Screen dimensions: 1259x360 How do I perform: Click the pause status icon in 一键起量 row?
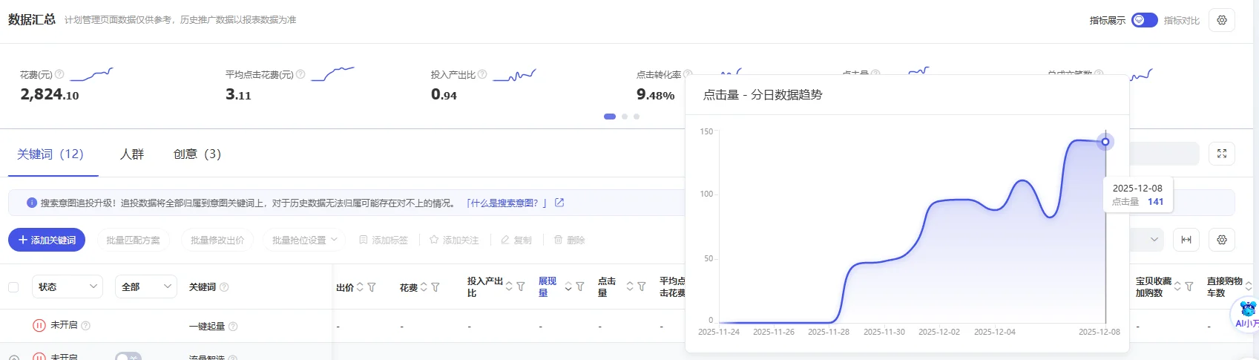tap(39, 325)
